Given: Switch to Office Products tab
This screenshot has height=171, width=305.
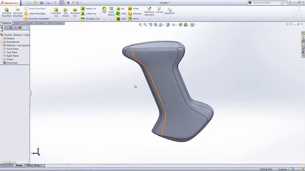Looking at the screenshot, I should coord(55,23).
